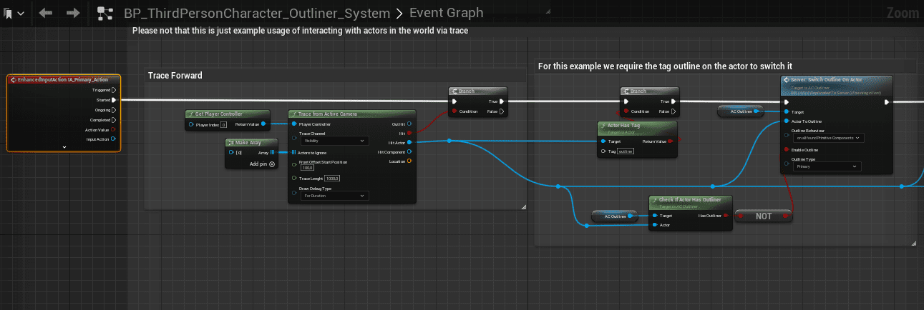Click Get Player Controller Return Value pin
This screenshot has height=310, width=924.
click(x=264, y=125)
